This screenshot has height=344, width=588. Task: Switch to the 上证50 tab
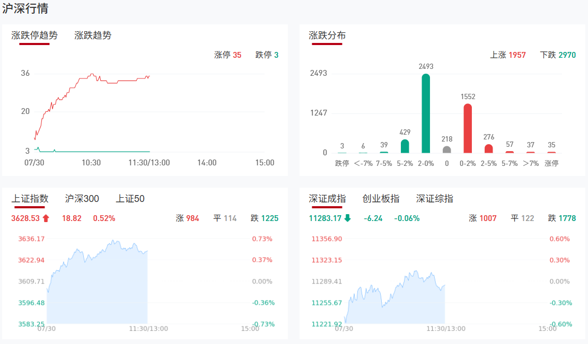click(x=130, y=199)
